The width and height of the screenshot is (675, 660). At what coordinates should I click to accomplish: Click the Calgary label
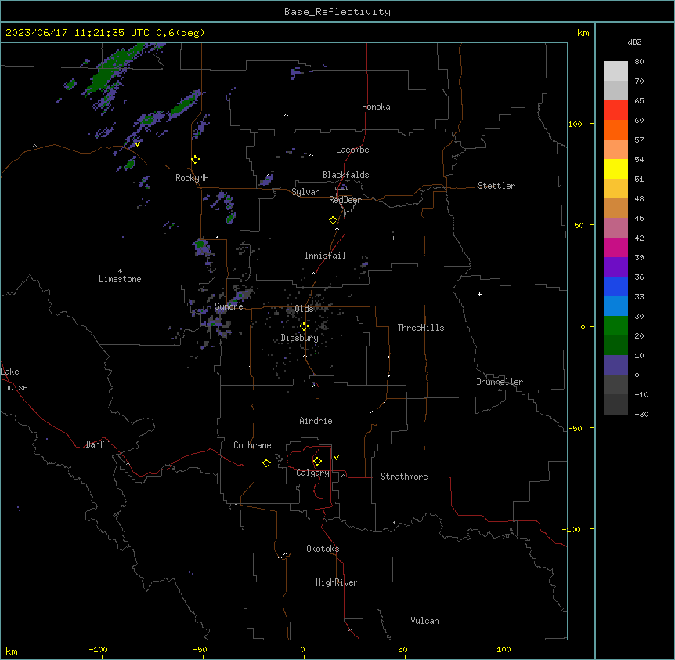point(313,473)
